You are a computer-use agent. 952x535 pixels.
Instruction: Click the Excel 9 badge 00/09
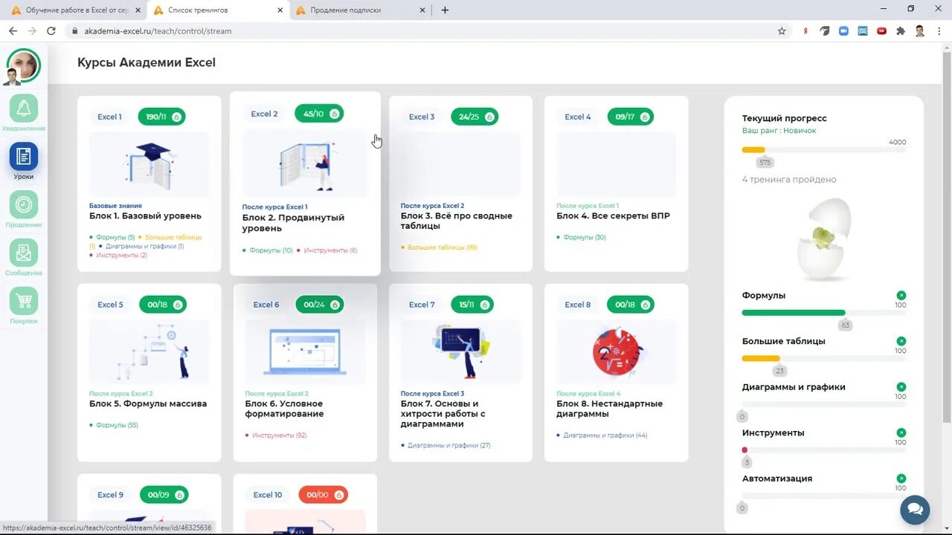pyautogui.click(x=164, y=495)
